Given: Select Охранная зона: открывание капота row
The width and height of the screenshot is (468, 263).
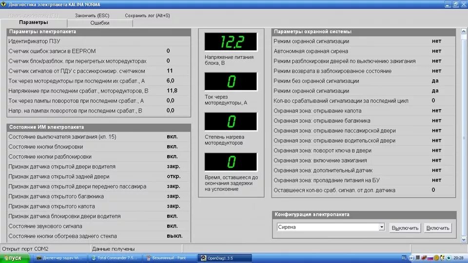Looking at the screenshot, I should click(x=364, y=111).
